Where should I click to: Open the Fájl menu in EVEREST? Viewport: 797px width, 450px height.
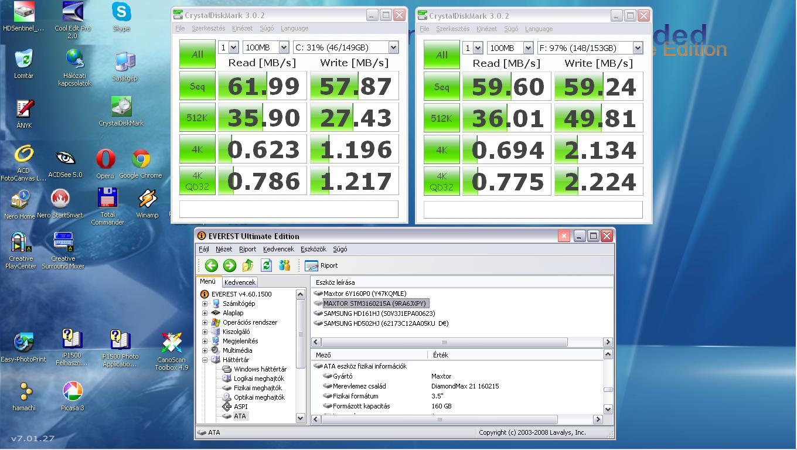pos(203,249)
